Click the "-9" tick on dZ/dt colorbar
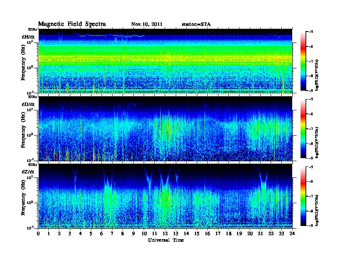This screenshot has height=268, width=348. [x=311, y=226]
